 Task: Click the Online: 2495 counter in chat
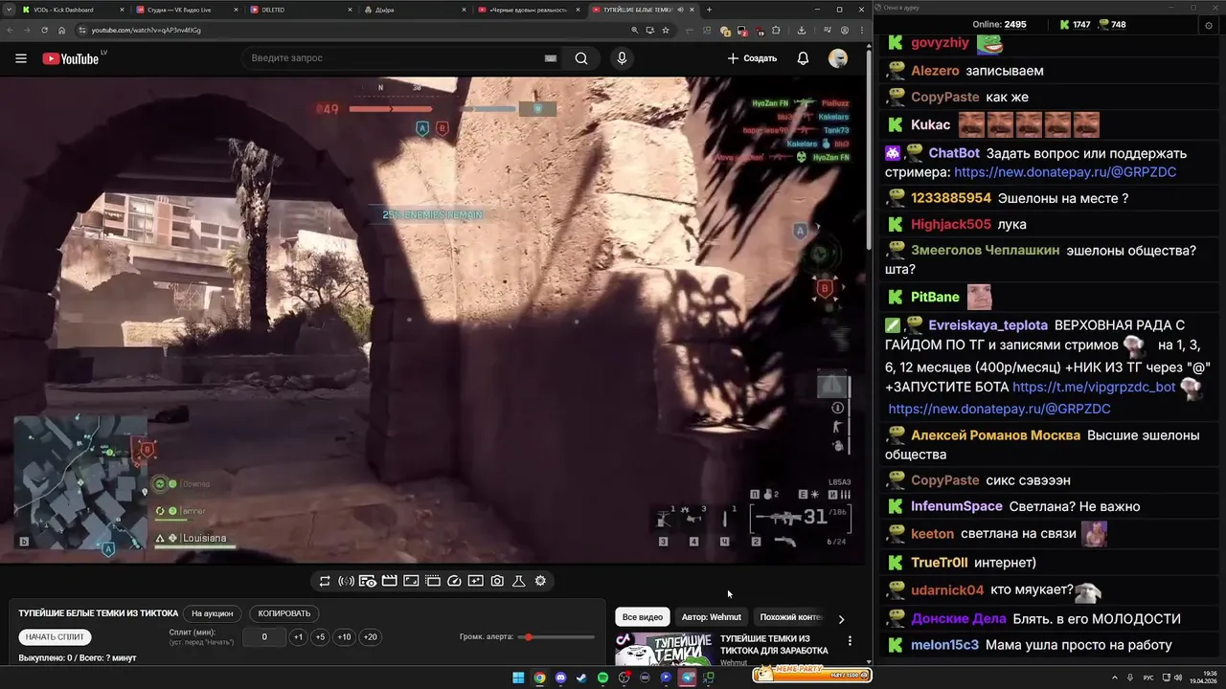point(999,24)
